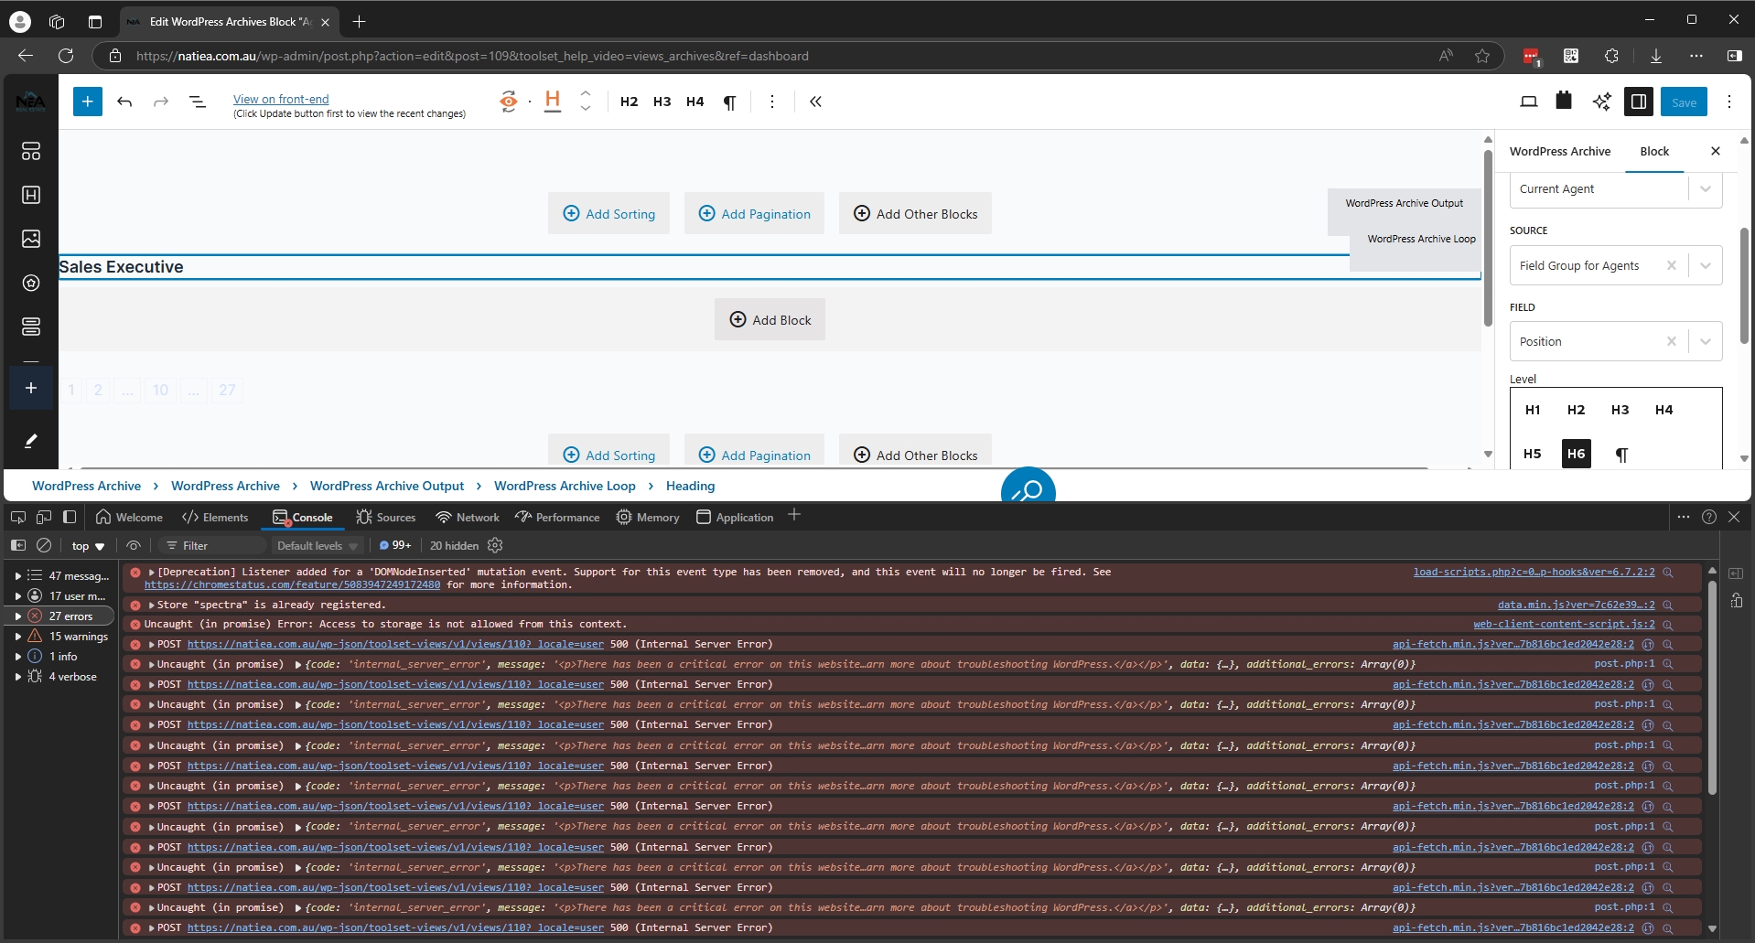Close the settings sidebar
1755x943 pixels.
[1716, 151]
